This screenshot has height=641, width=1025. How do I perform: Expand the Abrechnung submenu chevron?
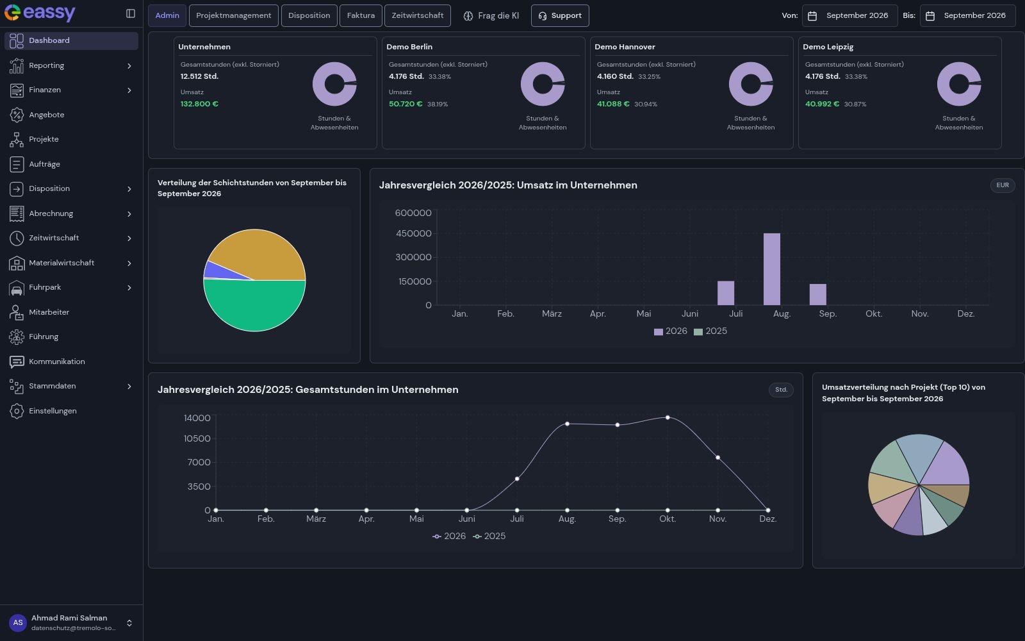tap(129, 214)
